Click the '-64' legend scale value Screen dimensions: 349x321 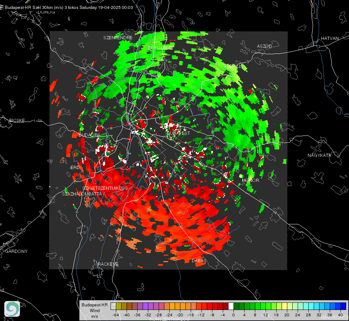click(116, 315)
